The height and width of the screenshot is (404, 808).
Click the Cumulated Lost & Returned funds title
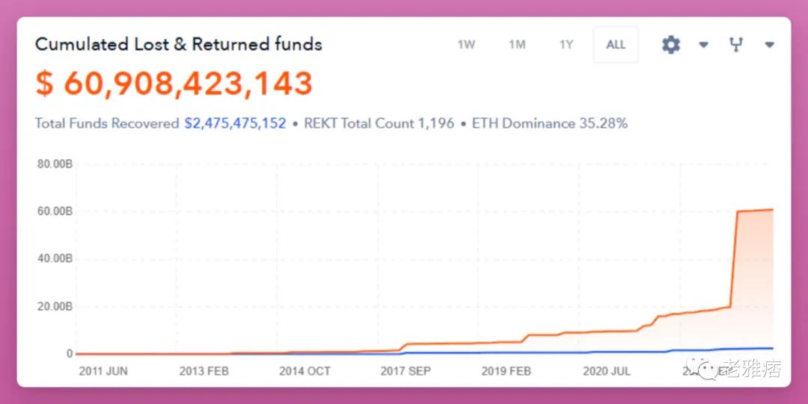pos(178,44)
